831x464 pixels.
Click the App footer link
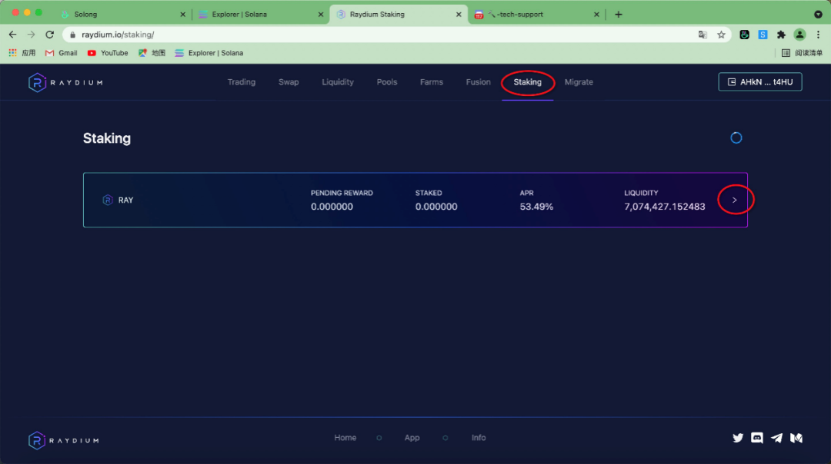point(412,438)
